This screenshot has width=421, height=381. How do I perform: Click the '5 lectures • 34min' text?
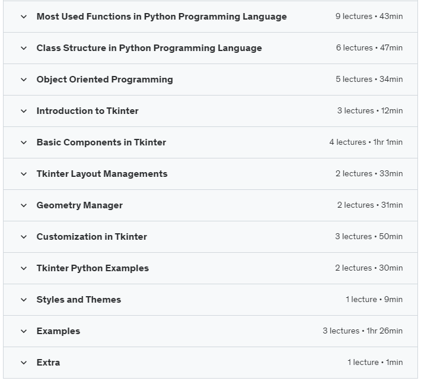coord(369,79)
